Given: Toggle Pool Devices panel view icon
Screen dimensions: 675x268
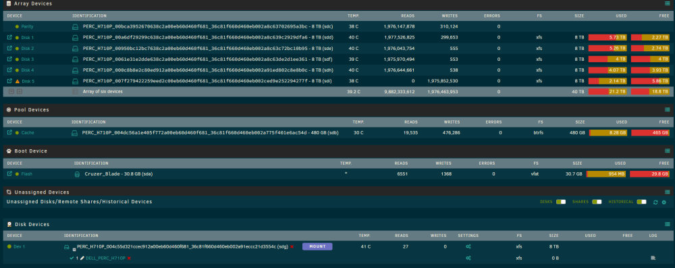Looking at the screenshot, I should pyautogui.click(x=668, y=109).
